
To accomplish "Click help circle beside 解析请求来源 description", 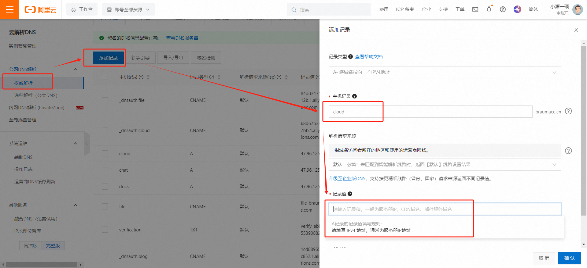I will point(568,151).
